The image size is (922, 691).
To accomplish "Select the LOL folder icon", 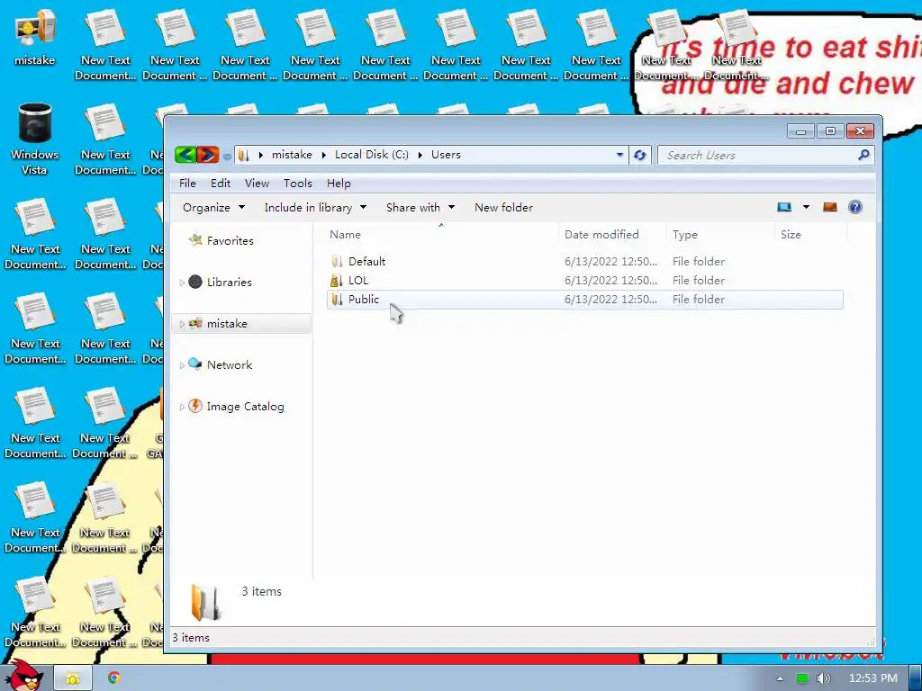I will (x=337, y=281).
